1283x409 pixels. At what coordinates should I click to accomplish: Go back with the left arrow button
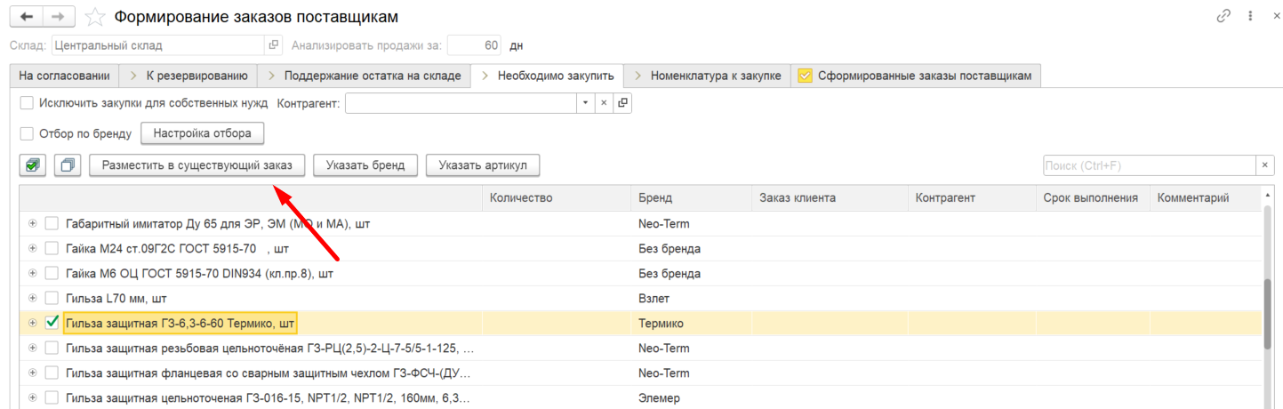point(26,17)
